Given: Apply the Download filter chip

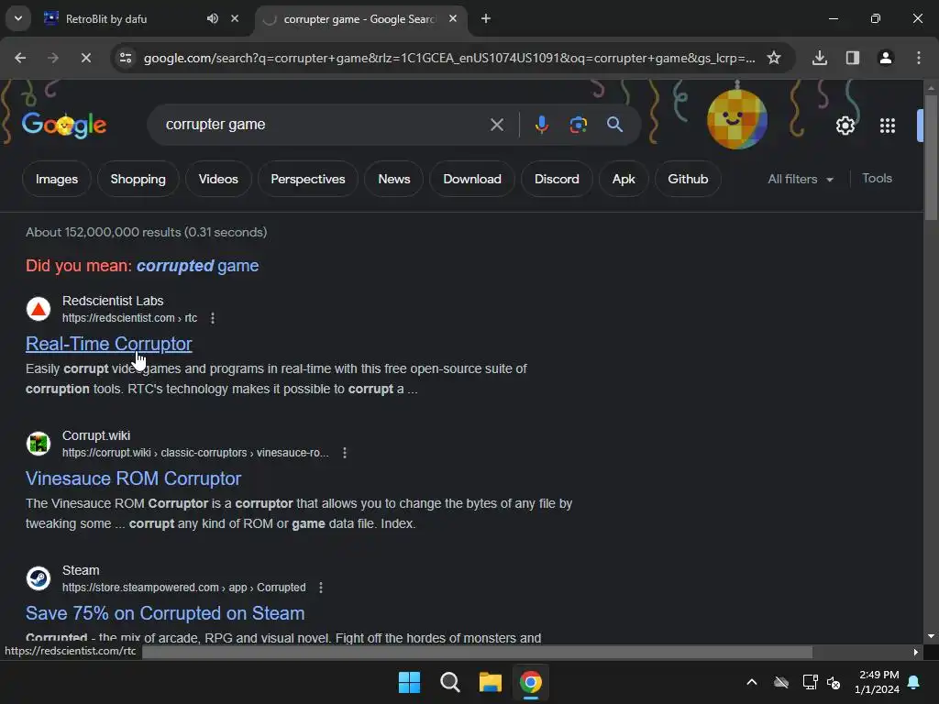Looking at the screenshot, I should 472,179.
